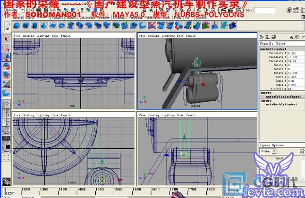Open the shelf options arrow menu
The image size is (305, 198).
click(8, 29)
